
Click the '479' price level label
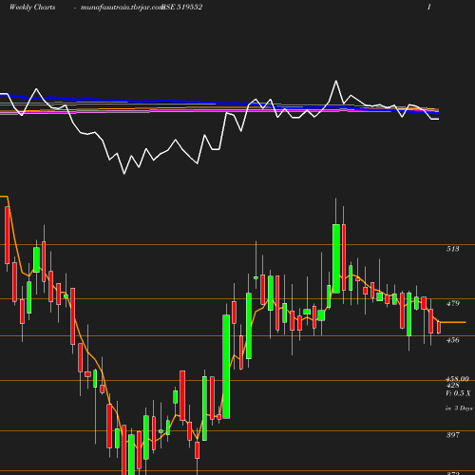click(x=452, y=303)
